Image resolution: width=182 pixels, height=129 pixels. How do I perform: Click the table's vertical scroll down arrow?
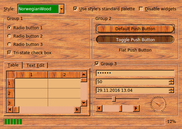point(84,103)
